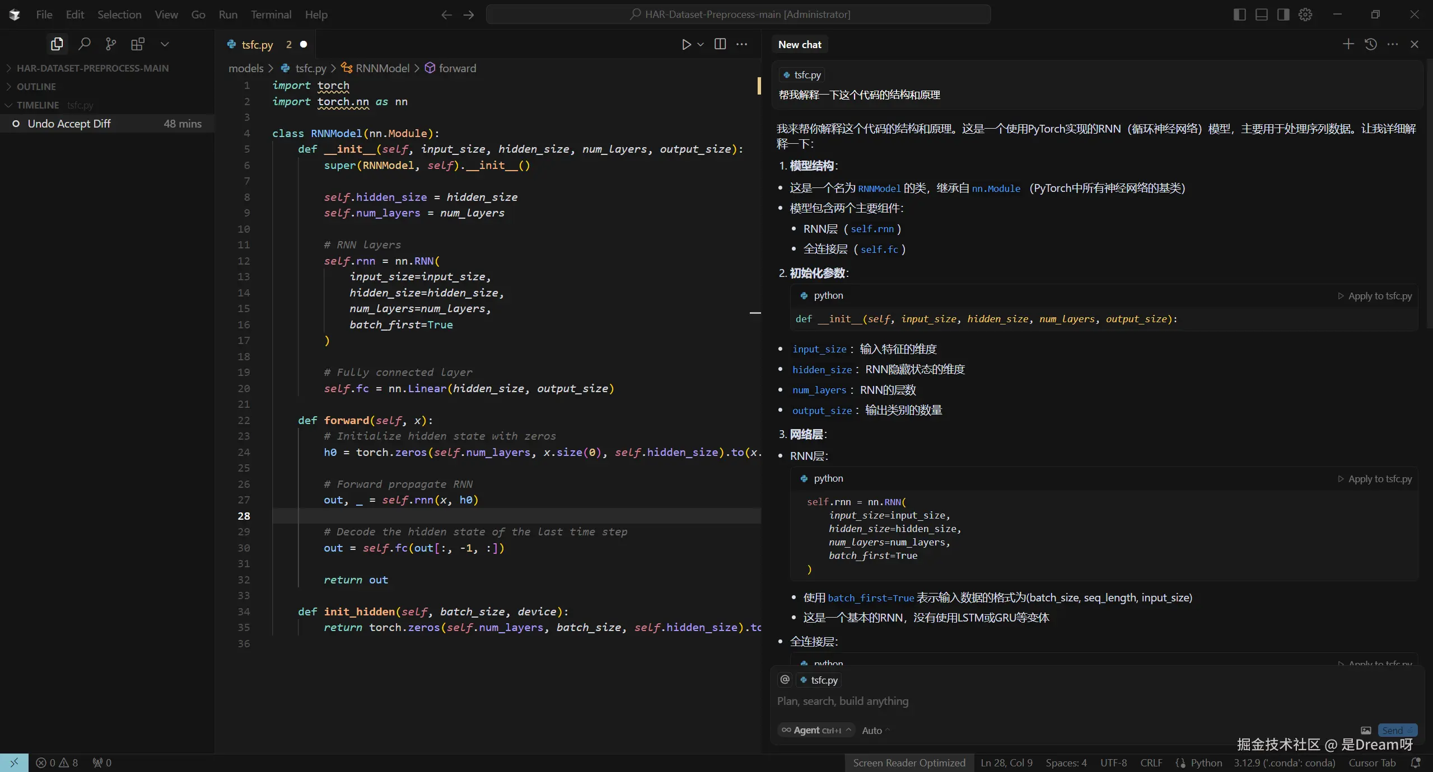The height and width of the screenshot is (772, 1433).
Task: Click the Run Python File play icon
Action: pyautogui.click(x=686, y=44)
